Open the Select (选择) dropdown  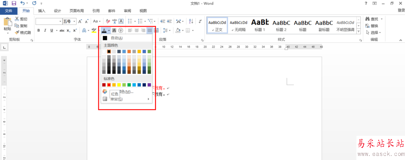[x=374, y=33]
